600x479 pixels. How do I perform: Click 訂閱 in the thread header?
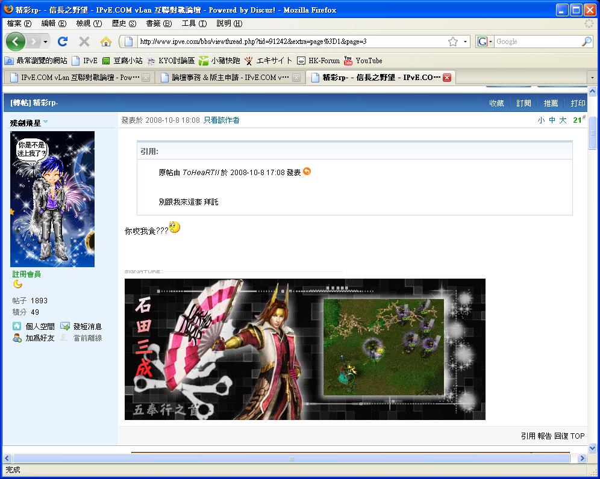(523, 104)
